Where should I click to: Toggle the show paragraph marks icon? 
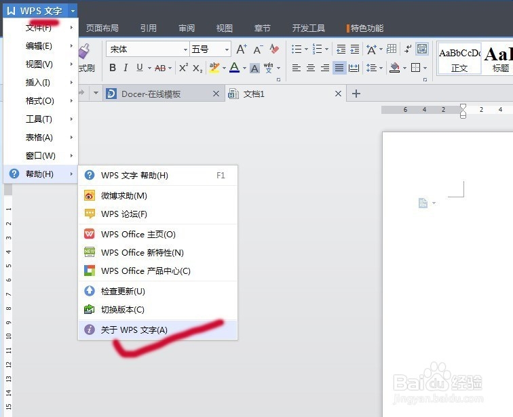(408, 49)
